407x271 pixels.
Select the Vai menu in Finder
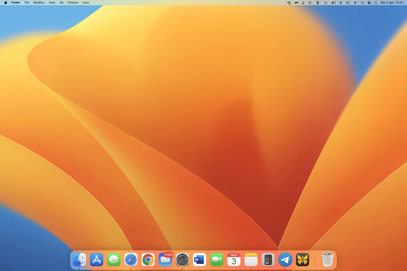click(61, 3)
